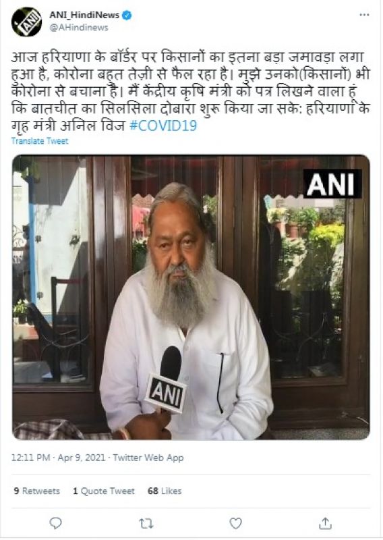This screenshot has height=540, width=383.
Task: Open the #COVID19 hashtag
Action: point(163,126)
